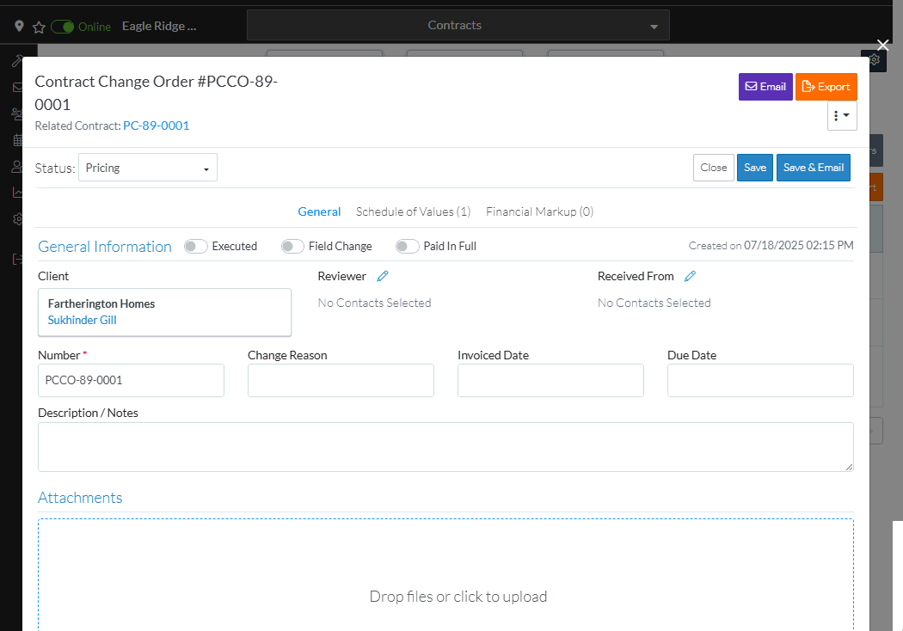Click the Change Reason input field
This screenshot has height=631, width=903.
click(x=341, y=380)
